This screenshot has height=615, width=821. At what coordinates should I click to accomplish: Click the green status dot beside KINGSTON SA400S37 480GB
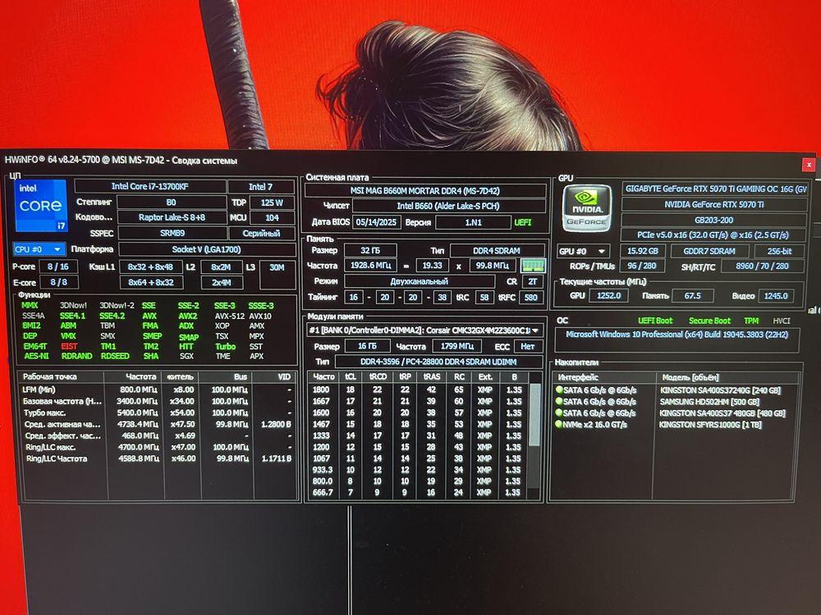coord(558,412)
